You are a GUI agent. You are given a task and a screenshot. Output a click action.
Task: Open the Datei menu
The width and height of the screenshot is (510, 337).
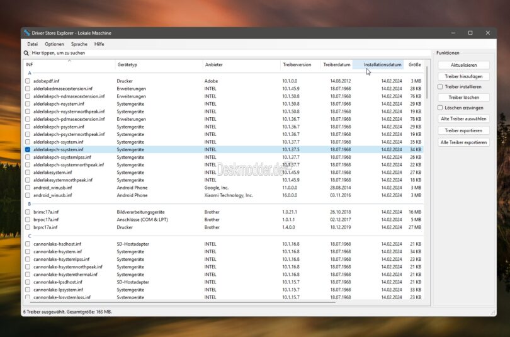tap(32, 44)
